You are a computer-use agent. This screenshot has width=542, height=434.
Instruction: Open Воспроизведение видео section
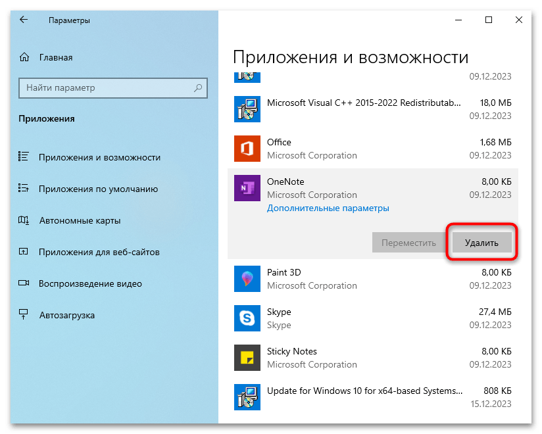(90, 283)
